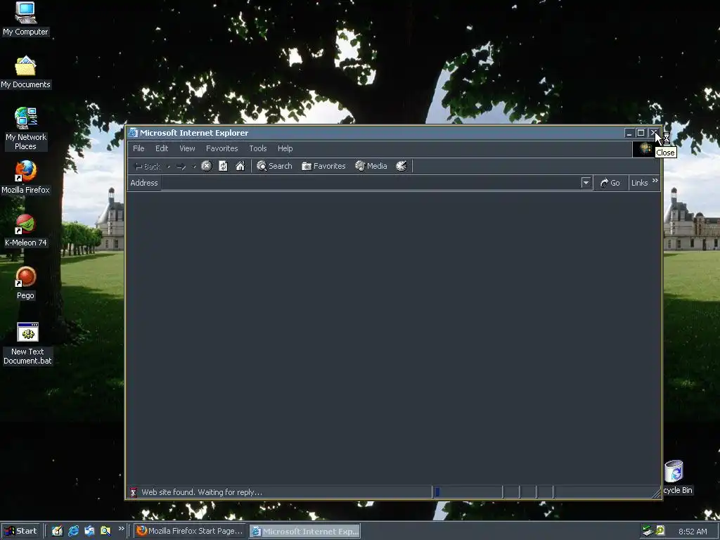The width and height of the screenshot is (720, 540).
Task: Open the Edit menu
Action: 162,148
